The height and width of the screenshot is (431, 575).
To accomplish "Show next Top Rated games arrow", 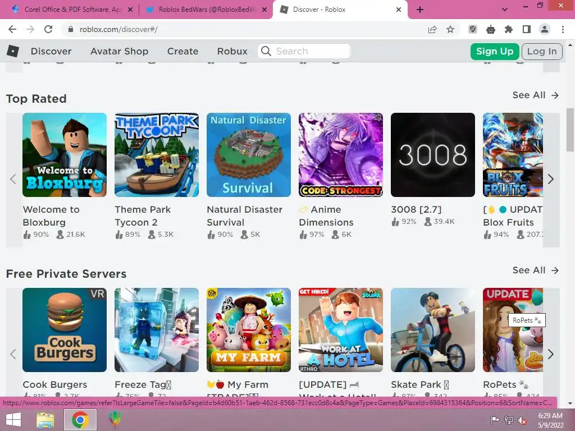I will click(550, 179).
